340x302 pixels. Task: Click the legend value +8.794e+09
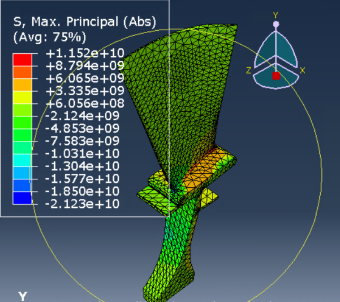[x=85, y=66]
